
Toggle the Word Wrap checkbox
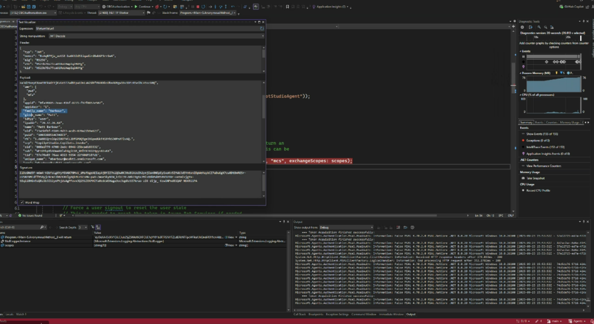22,203
